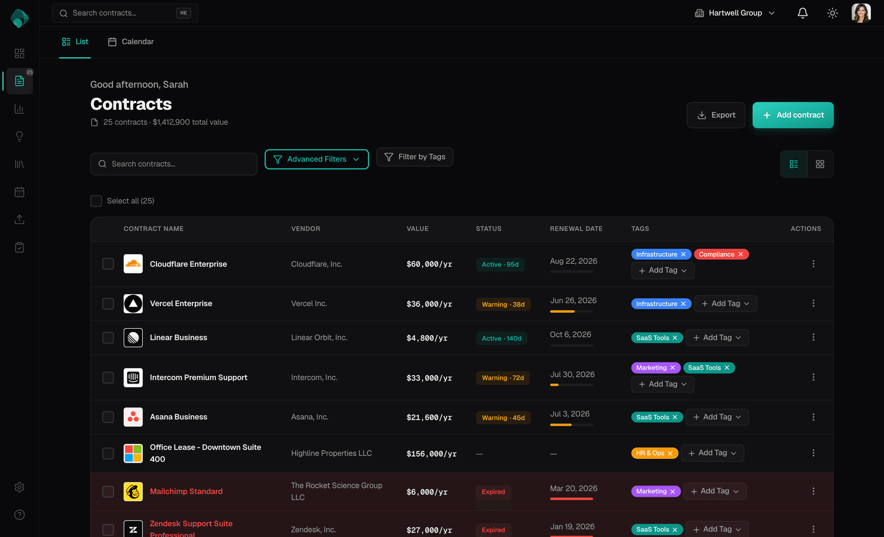Open the help question mark icon
The image size is (884, 537).
(x=20, y=515)
